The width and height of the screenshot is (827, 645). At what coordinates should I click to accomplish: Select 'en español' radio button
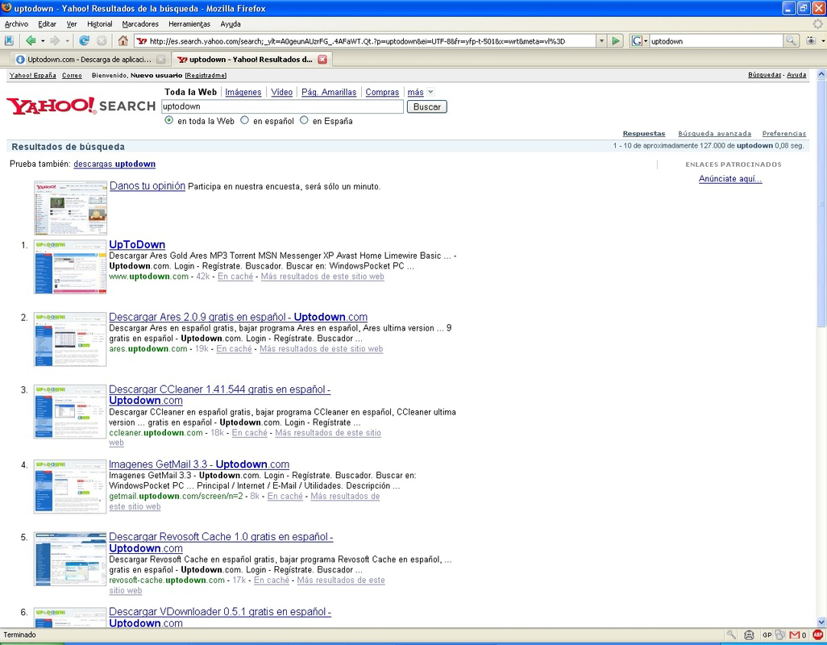pyautogui.click(x=244, y=120)
